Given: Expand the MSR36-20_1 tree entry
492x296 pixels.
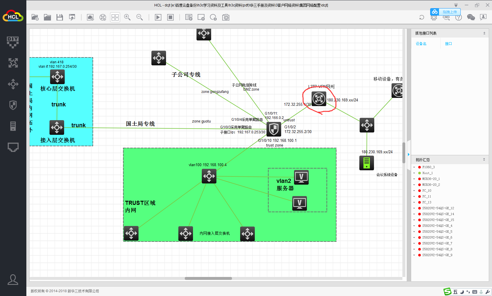Looking at the screenshot, I should [x=414, y=179].
